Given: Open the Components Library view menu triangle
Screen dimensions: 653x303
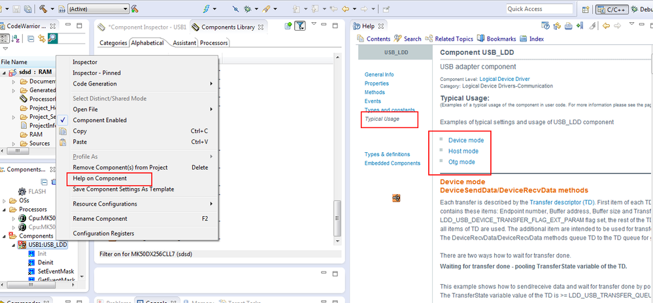Looking at the screenshot, I should point(314,24).
